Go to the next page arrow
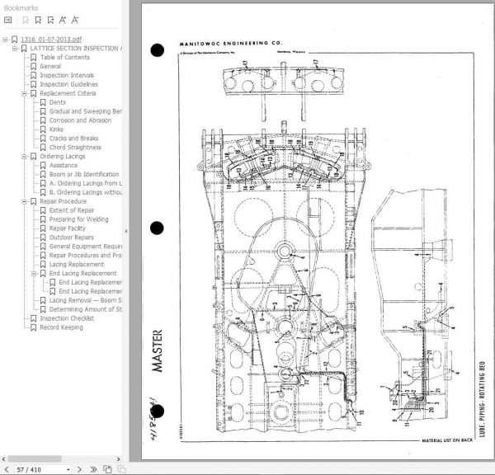495x475 pixels. click(79, 469)
